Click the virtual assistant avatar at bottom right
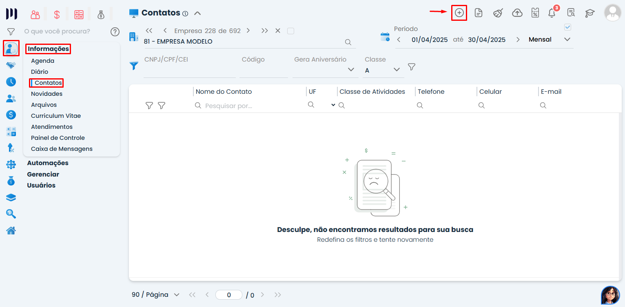The width and height of the screenshot is (625, 307). (610, 295)
